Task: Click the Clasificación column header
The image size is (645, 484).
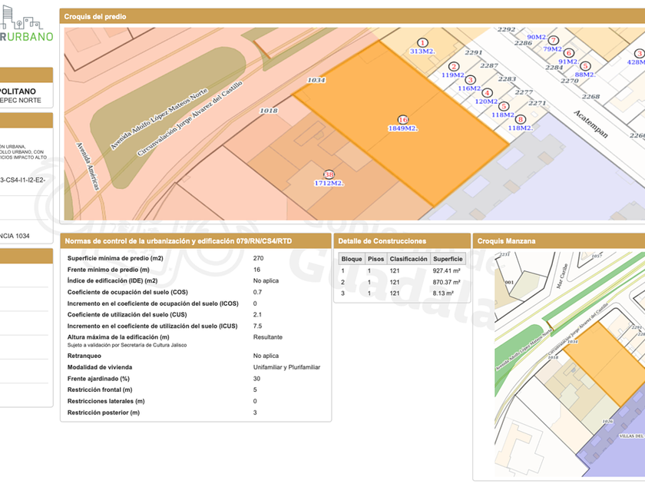Action: click(408, 259)
